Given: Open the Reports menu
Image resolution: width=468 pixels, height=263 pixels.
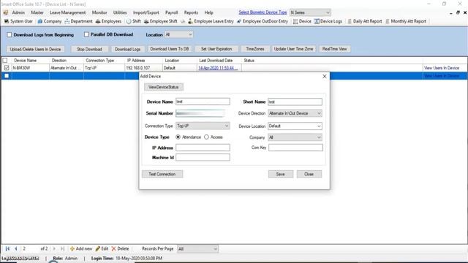Looking at the screenshot, I should click(191, 12).
